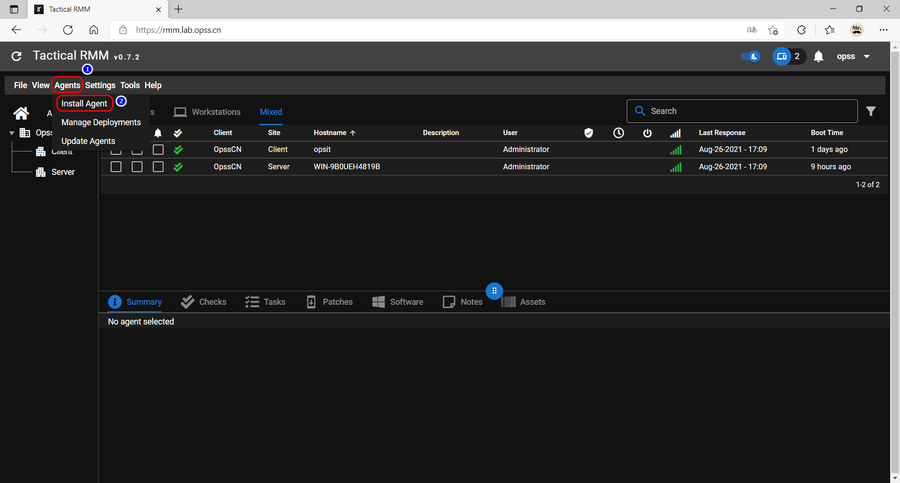Viewport: 900px width, 483px height.
Task: Click online signal icon for WIN-9B0UEH4819B
Action: coord(675,167)
